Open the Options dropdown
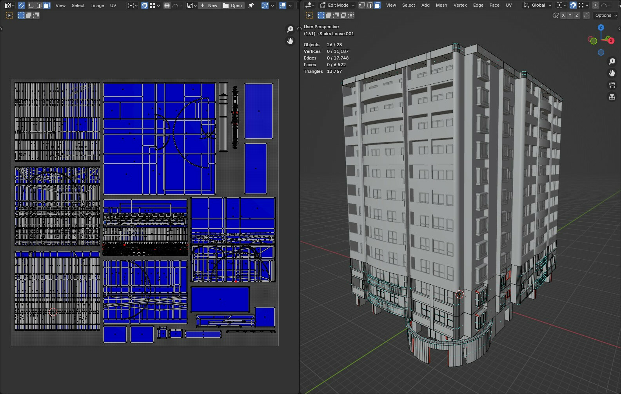621x394 pixels. click(x=606, y=15)
